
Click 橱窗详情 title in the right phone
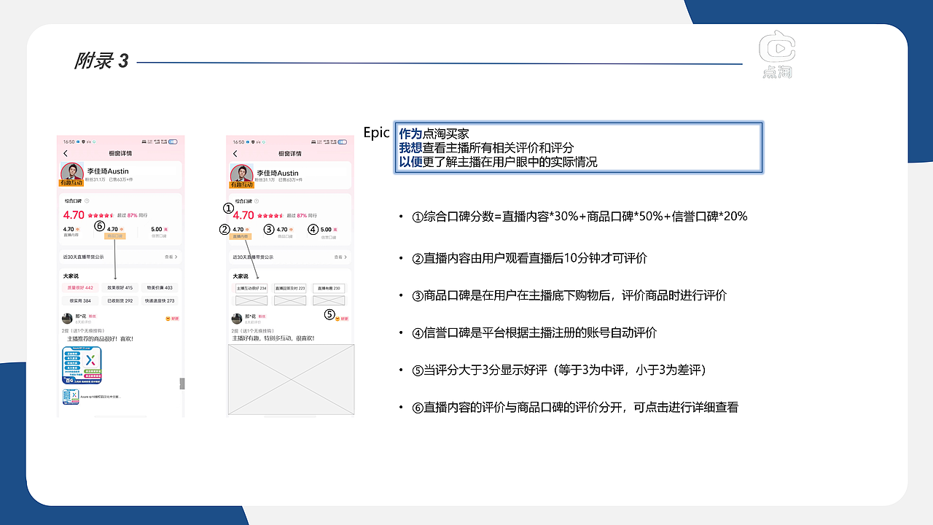[x=290, y=153]
